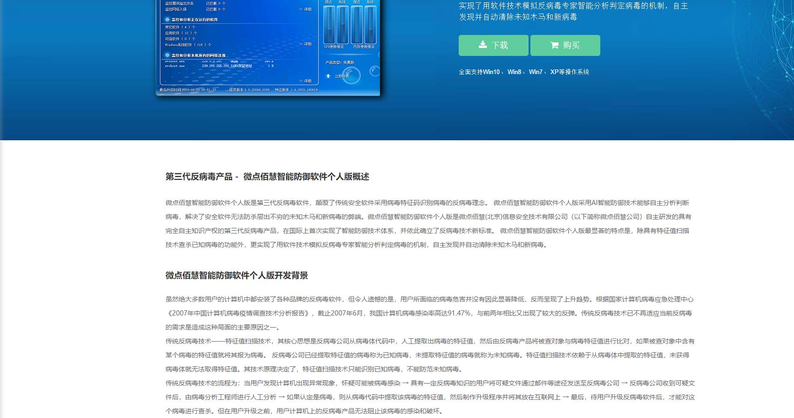Click the 系统 bar above CPU使用情况

(343, 25)
